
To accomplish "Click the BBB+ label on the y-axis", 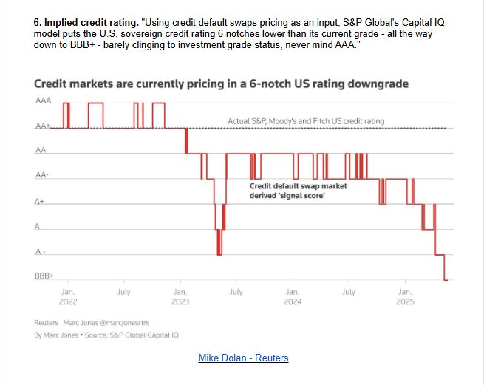I will (44, 276).
